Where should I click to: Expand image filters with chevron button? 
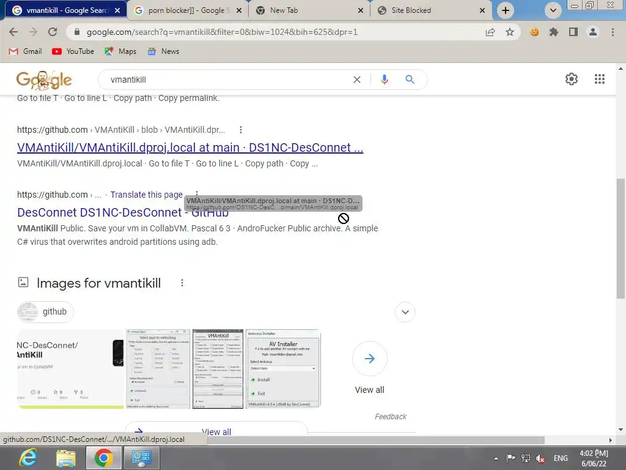click(x=405, y=311)
